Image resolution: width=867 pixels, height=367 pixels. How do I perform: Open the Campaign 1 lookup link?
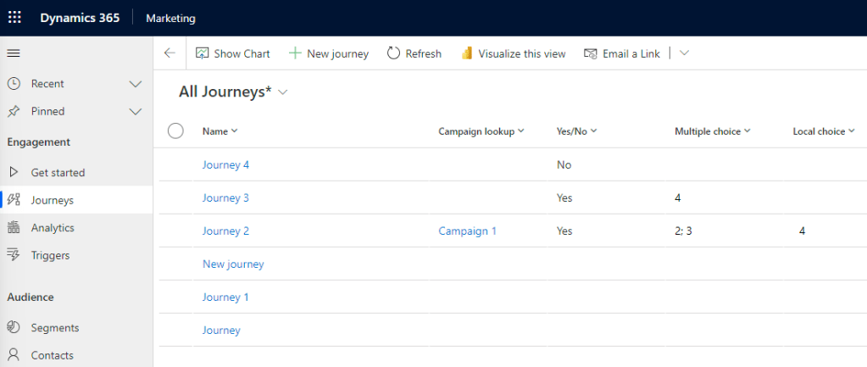coord(467,231)
